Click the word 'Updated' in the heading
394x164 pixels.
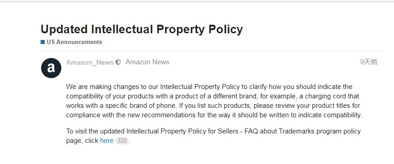[64, 29]
